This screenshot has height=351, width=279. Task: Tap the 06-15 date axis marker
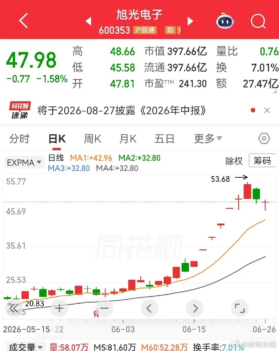tap(194, 329)
